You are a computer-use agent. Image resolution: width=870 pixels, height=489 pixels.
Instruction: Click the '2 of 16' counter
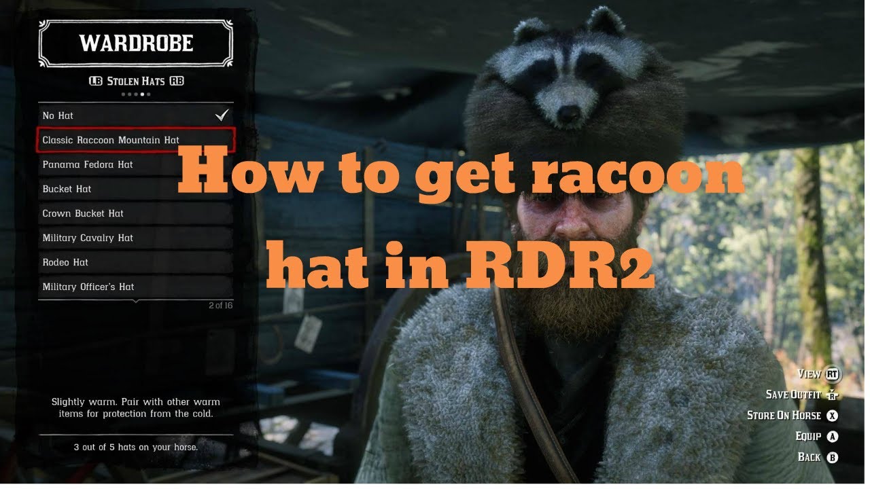(x=221, y=306)
